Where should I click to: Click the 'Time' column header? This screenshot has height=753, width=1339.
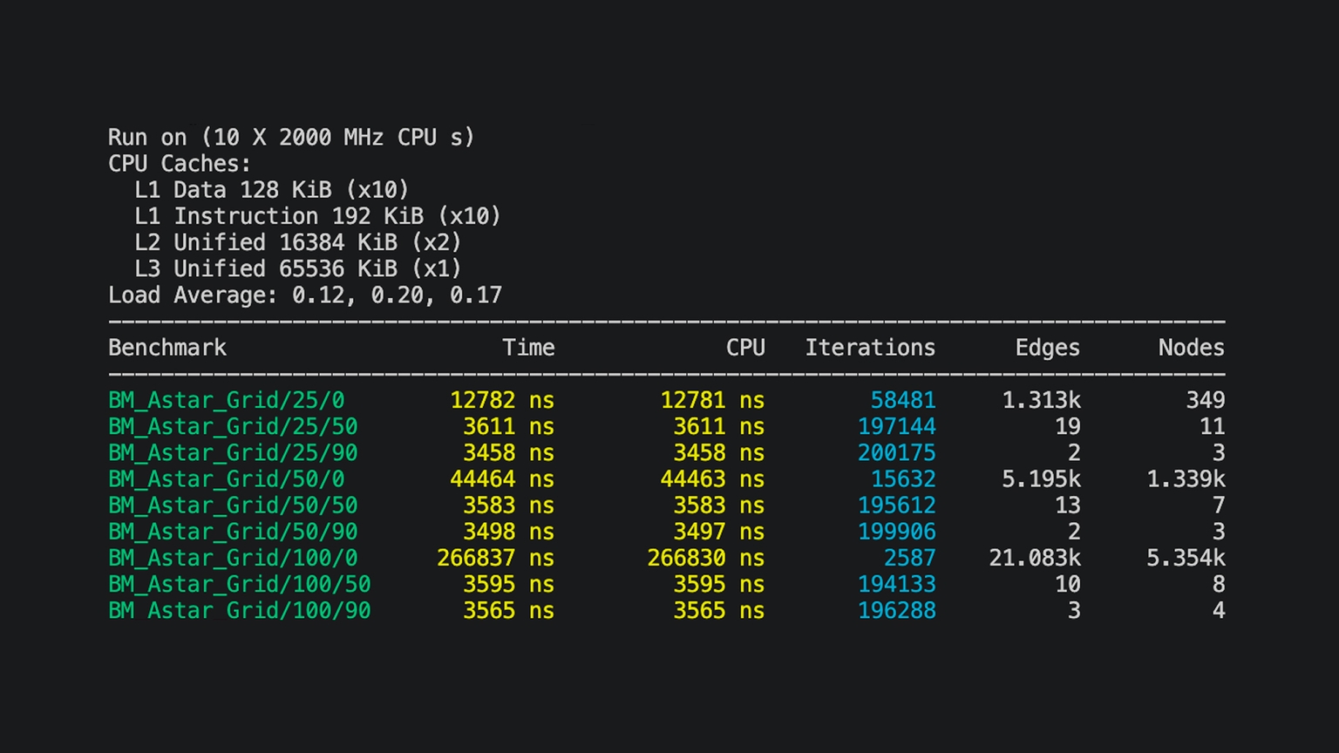(x=528, y=348)
